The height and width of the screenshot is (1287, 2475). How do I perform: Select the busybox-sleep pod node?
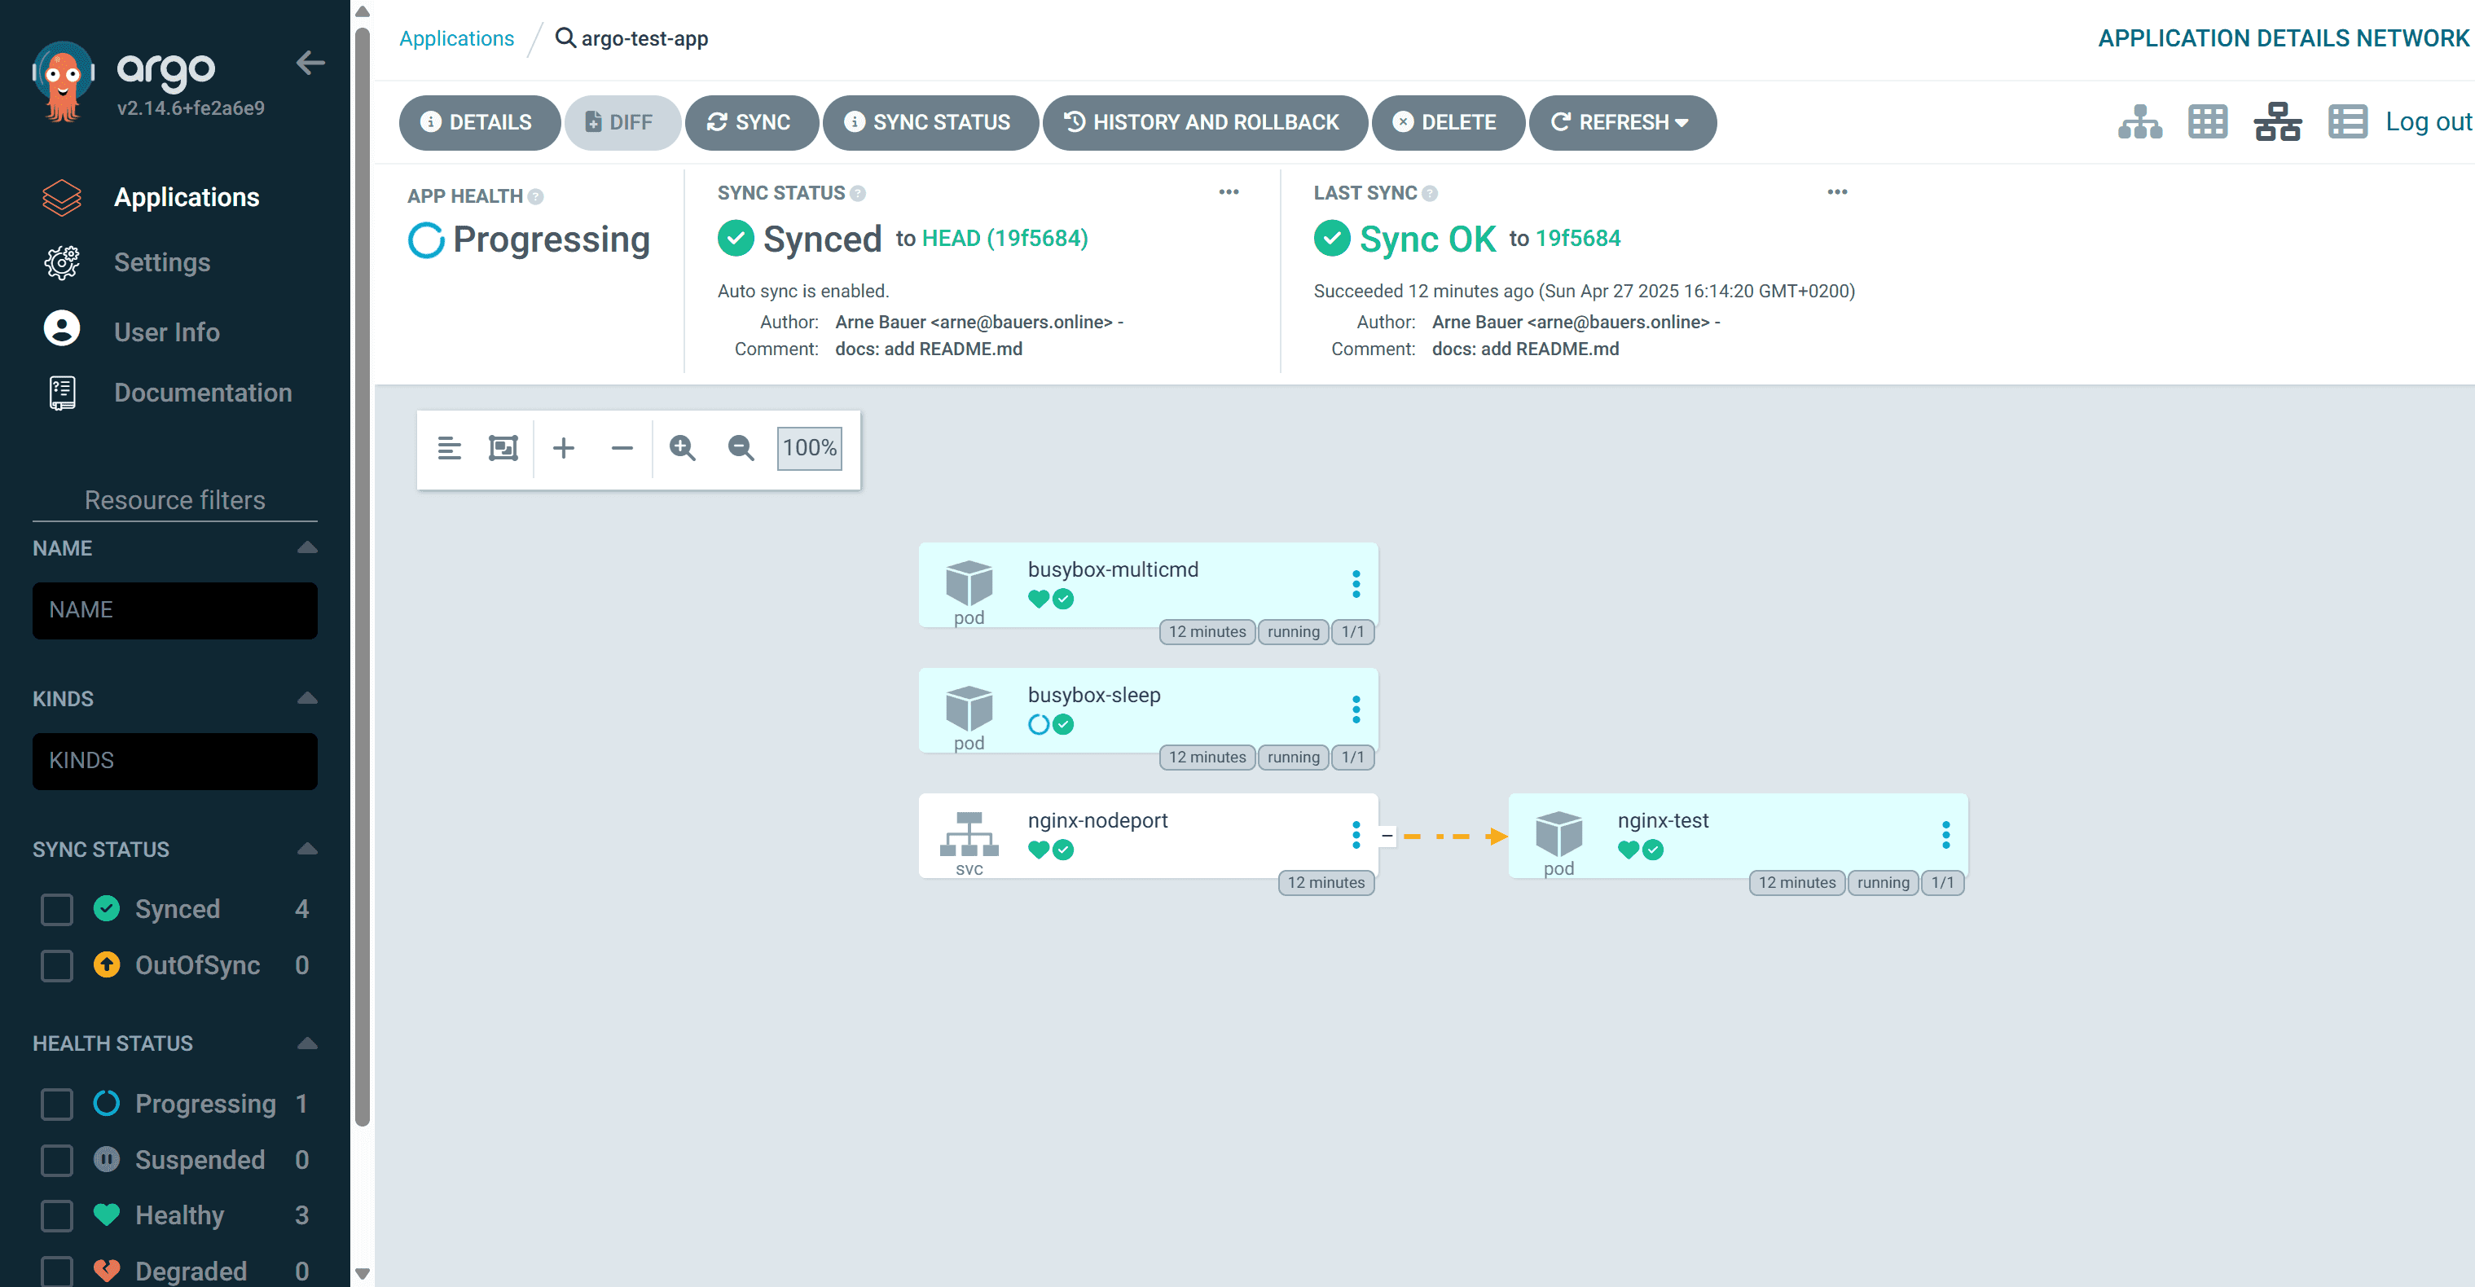pyautogui.click(x=1148, y=711)
